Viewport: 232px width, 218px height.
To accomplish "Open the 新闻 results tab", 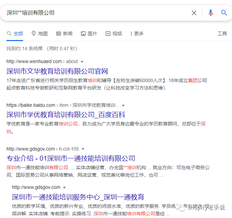I will (64, 34).
